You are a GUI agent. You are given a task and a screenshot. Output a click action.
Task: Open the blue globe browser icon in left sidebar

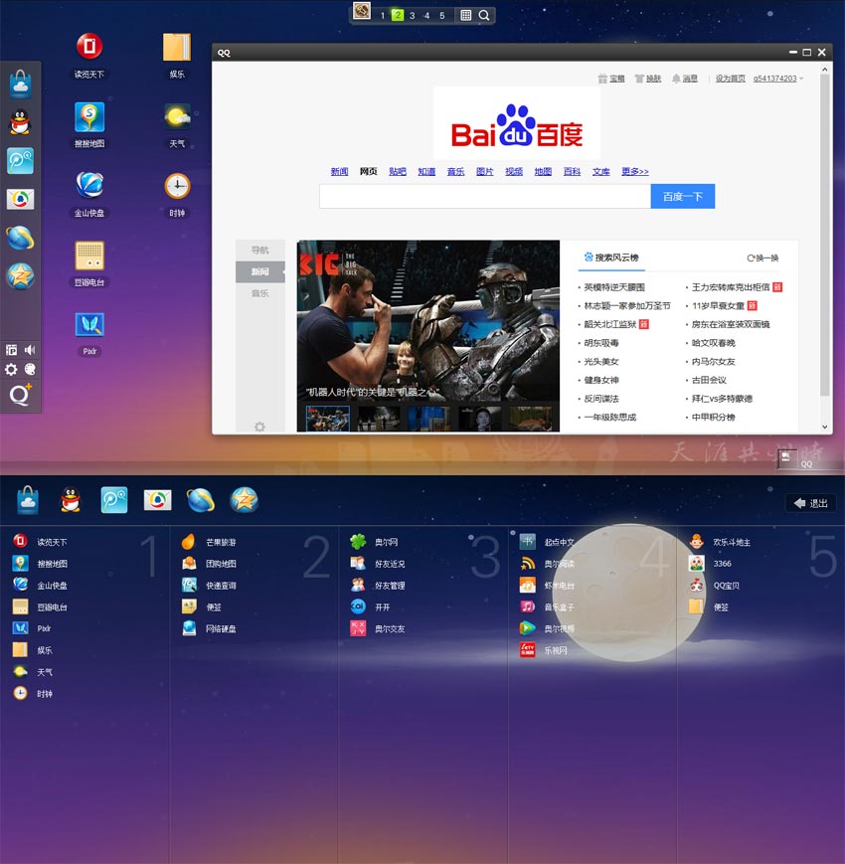pos(21,238)
